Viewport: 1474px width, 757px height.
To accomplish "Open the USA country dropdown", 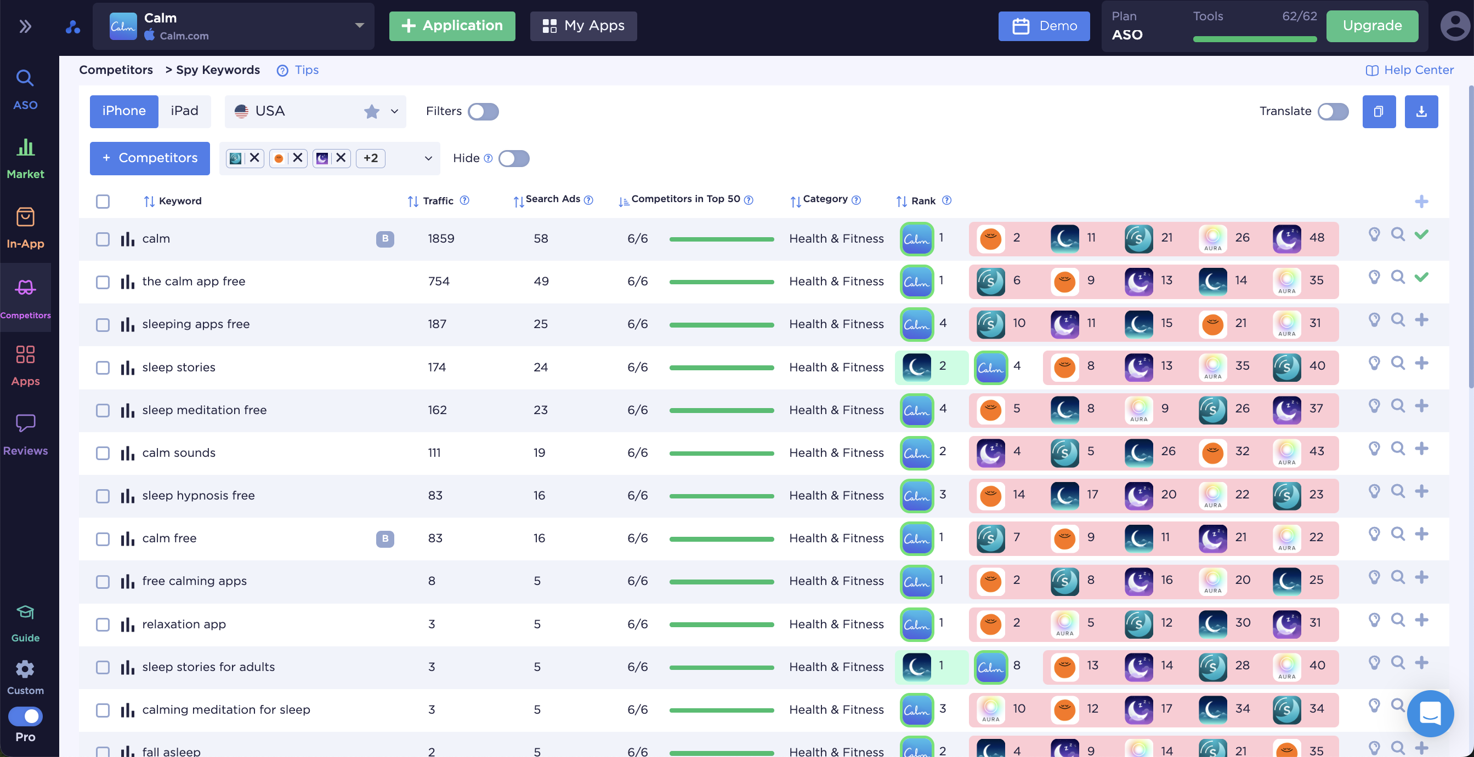I will [315, 112].
